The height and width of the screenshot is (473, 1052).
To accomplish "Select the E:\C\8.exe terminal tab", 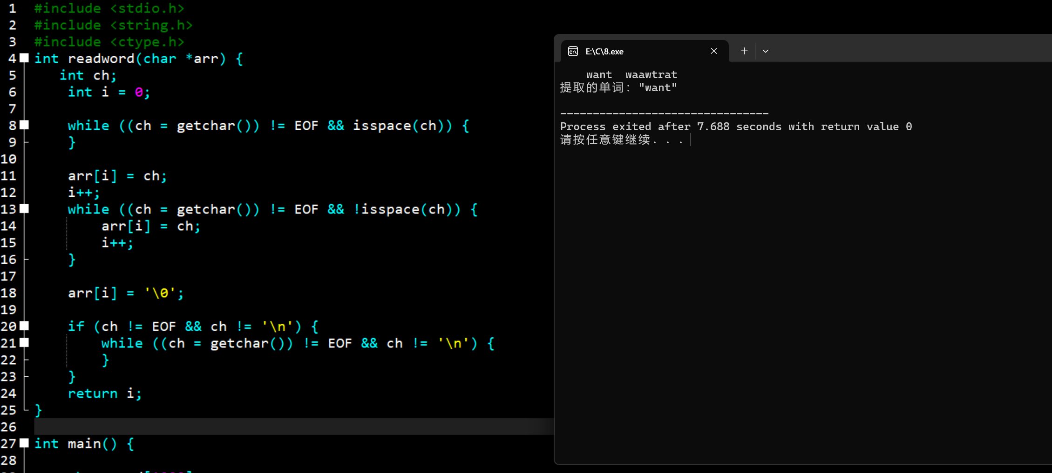I will click(x=645, y=51).
